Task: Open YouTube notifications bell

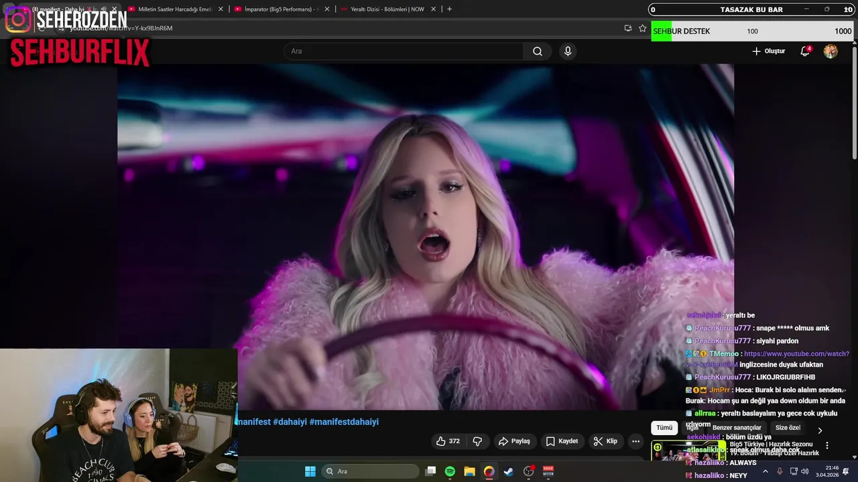Action: click(805, 52)
